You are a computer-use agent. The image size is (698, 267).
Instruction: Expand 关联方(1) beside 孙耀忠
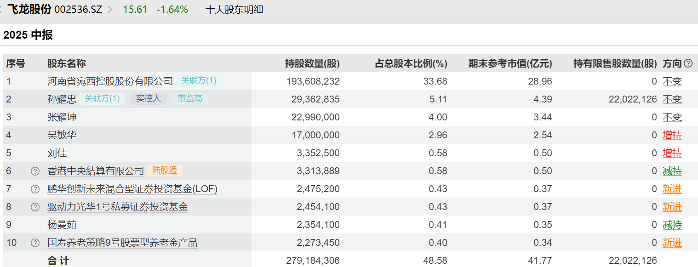coord(102,98)
